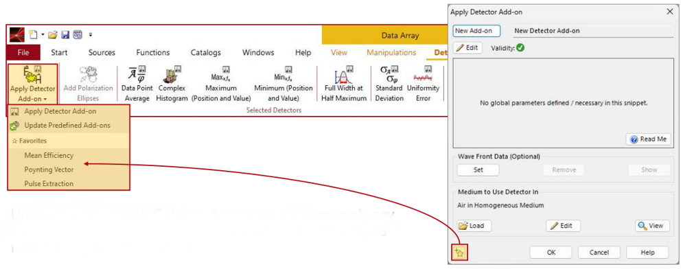Click the Read Me button
683x269 pixels.
point(649,139)
